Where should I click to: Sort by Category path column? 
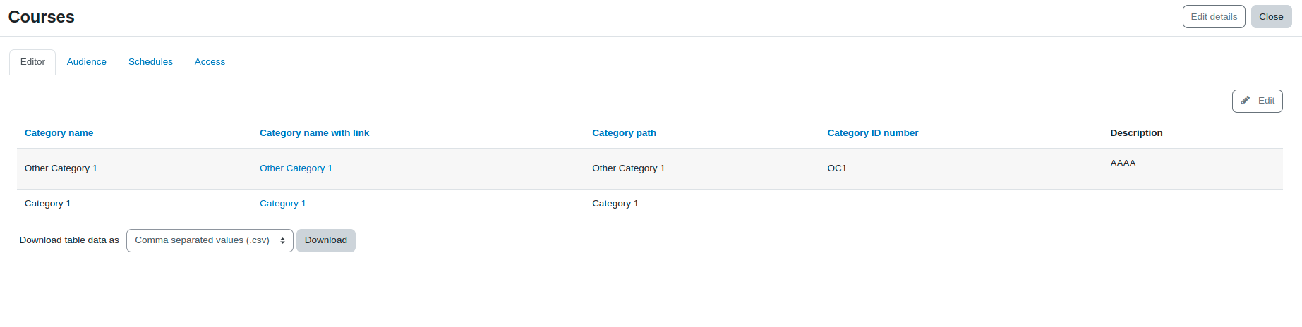624,133
